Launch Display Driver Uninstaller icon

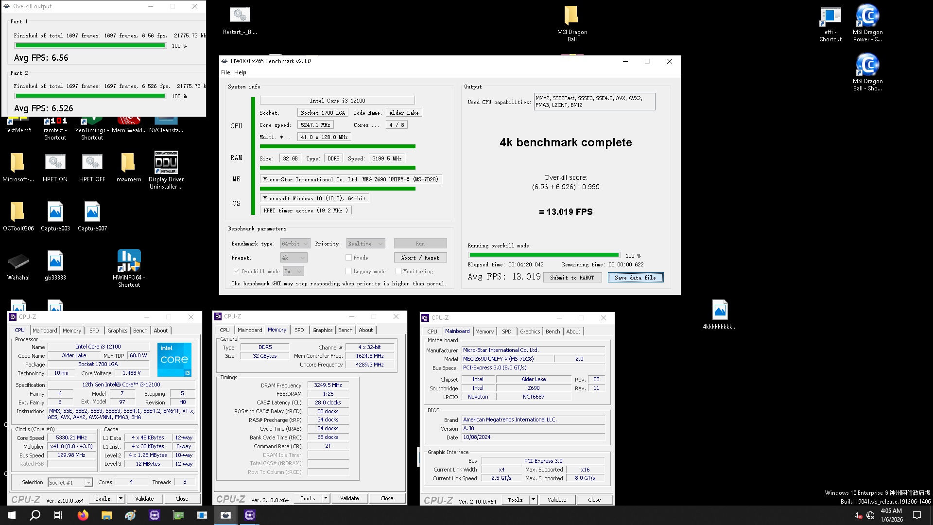(x=166, y=170)
